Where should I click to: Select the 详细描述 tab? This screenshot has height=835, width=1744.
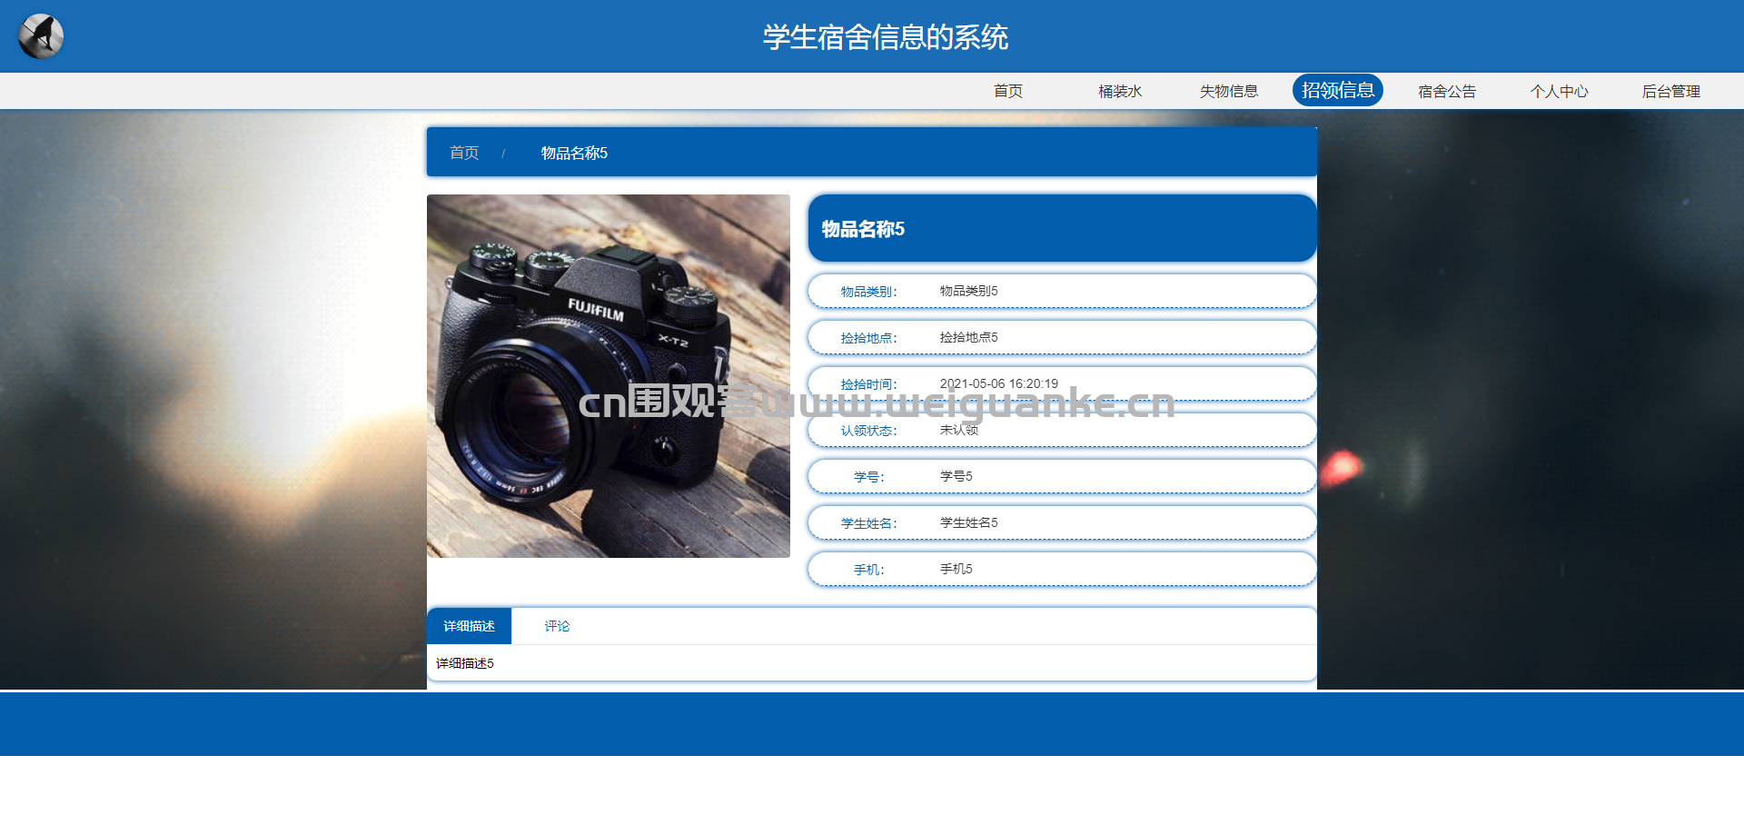(x=469, y=626)
